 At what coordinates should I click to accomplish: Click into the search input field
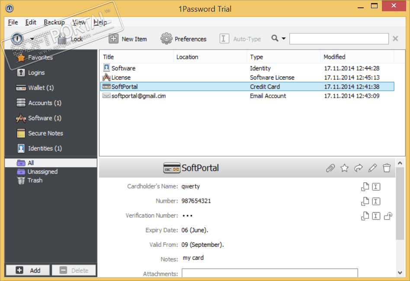click(x=339, y=38)
